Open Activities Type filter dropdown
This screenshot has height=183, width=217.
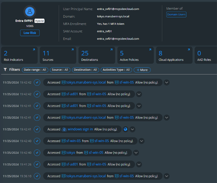click(x=116, y=70)
